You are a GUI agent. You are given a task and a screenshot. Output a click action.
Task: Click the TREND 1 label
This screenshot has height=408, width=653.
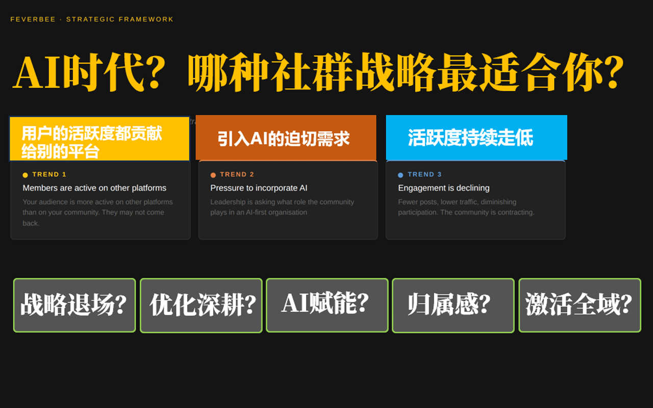[49, 174]
